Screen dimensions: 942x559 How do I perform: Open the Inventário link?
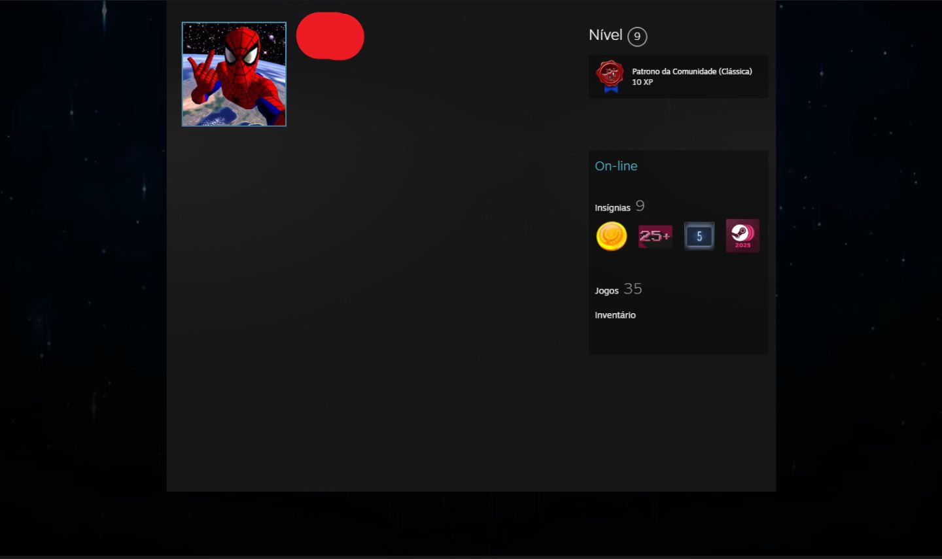point(615,315)
